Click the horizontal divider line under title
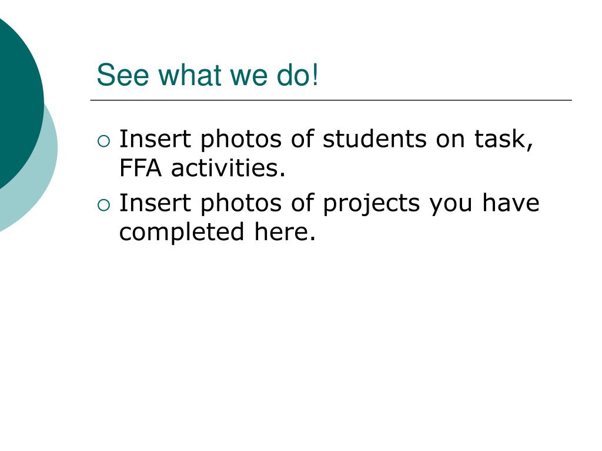Screen dimensions: 602x451 pyautogui.click(x=331, y=100)
